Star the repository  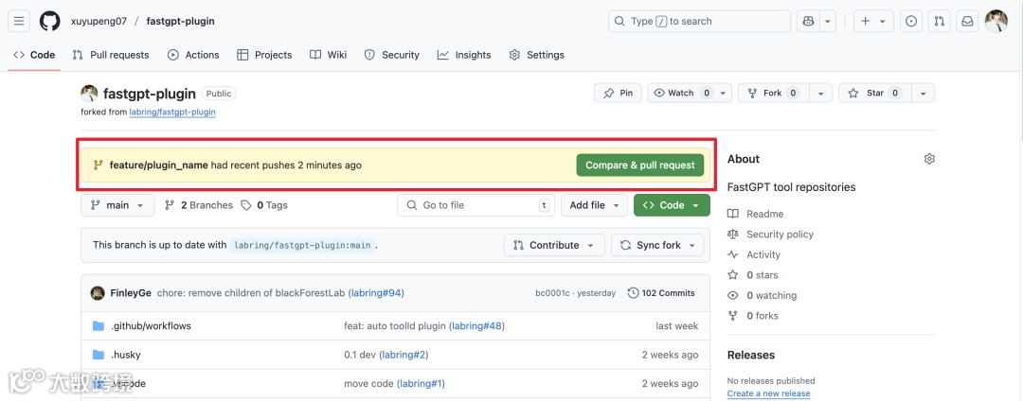[x=875, y=93]
